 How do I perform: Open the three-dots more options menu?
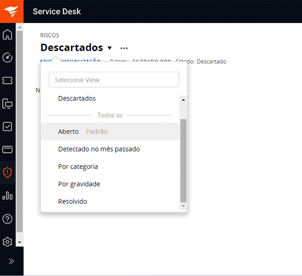[x=124, y=48]
